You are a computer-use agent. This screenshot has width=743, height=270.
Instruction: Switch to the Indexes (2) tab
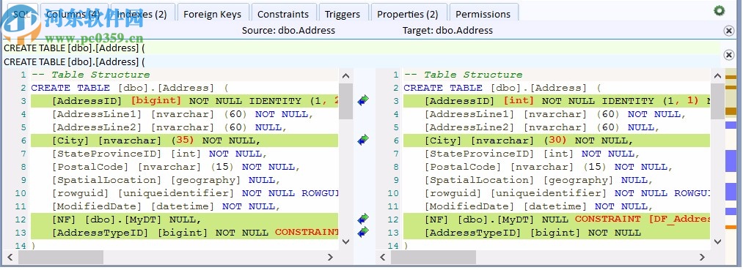(x=142, y=14)
